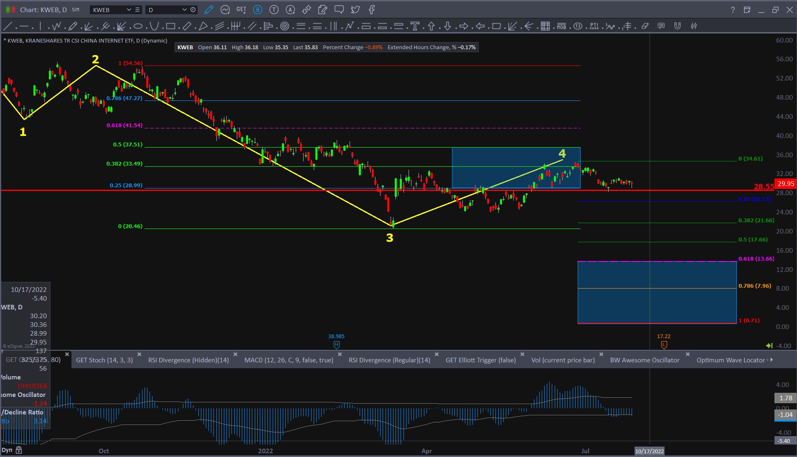Click the Twitter share icon
797x457 pixels.
point(355,10)
